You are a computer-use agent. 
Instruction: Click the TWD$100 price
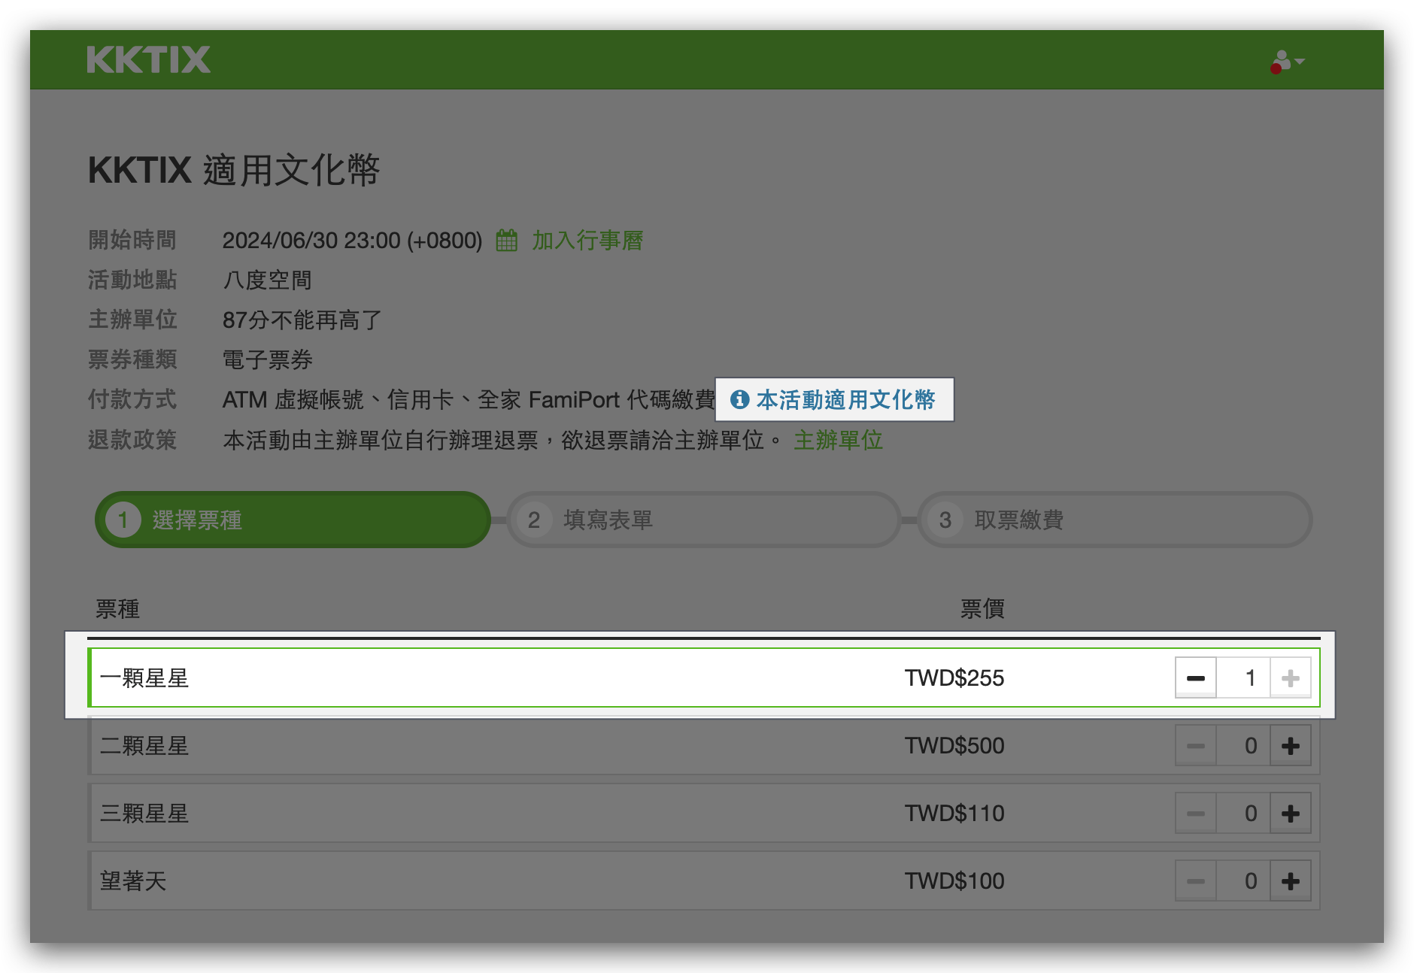coord(954,881)
